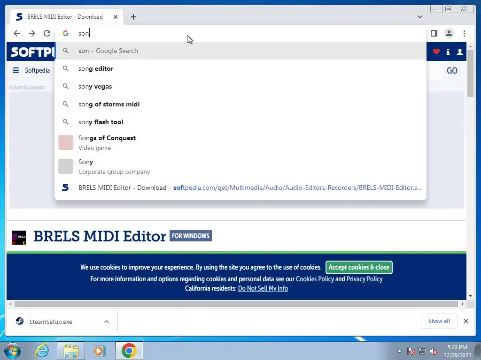Viewport: 481px width, 360px height.
Task: Open Chrome three-dot menu
Action: coord(464,33)
